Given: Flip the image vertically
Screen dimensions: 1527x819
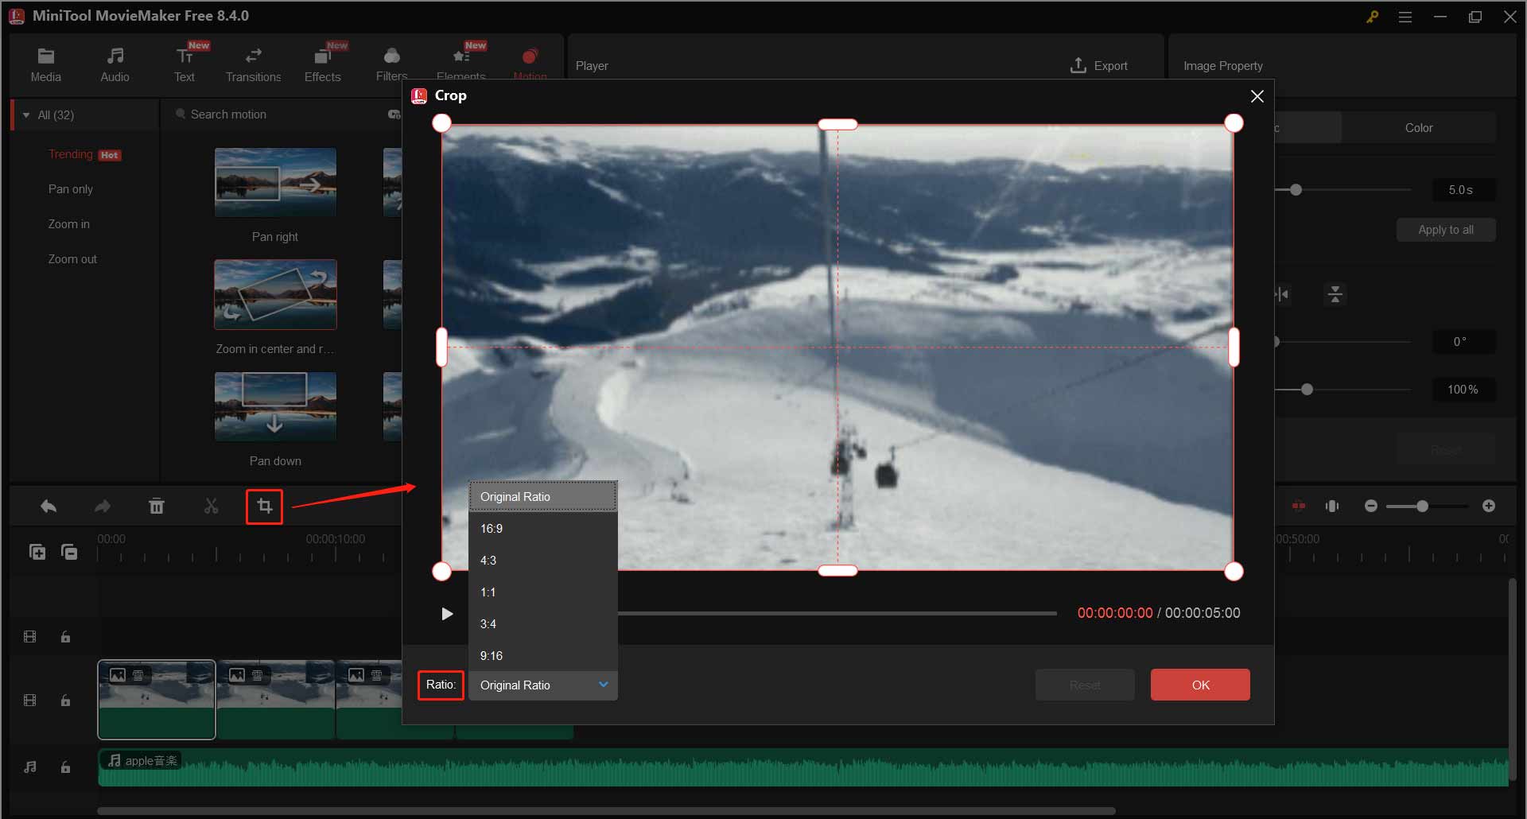Looking at the screenshot, I should (1335, 293).
